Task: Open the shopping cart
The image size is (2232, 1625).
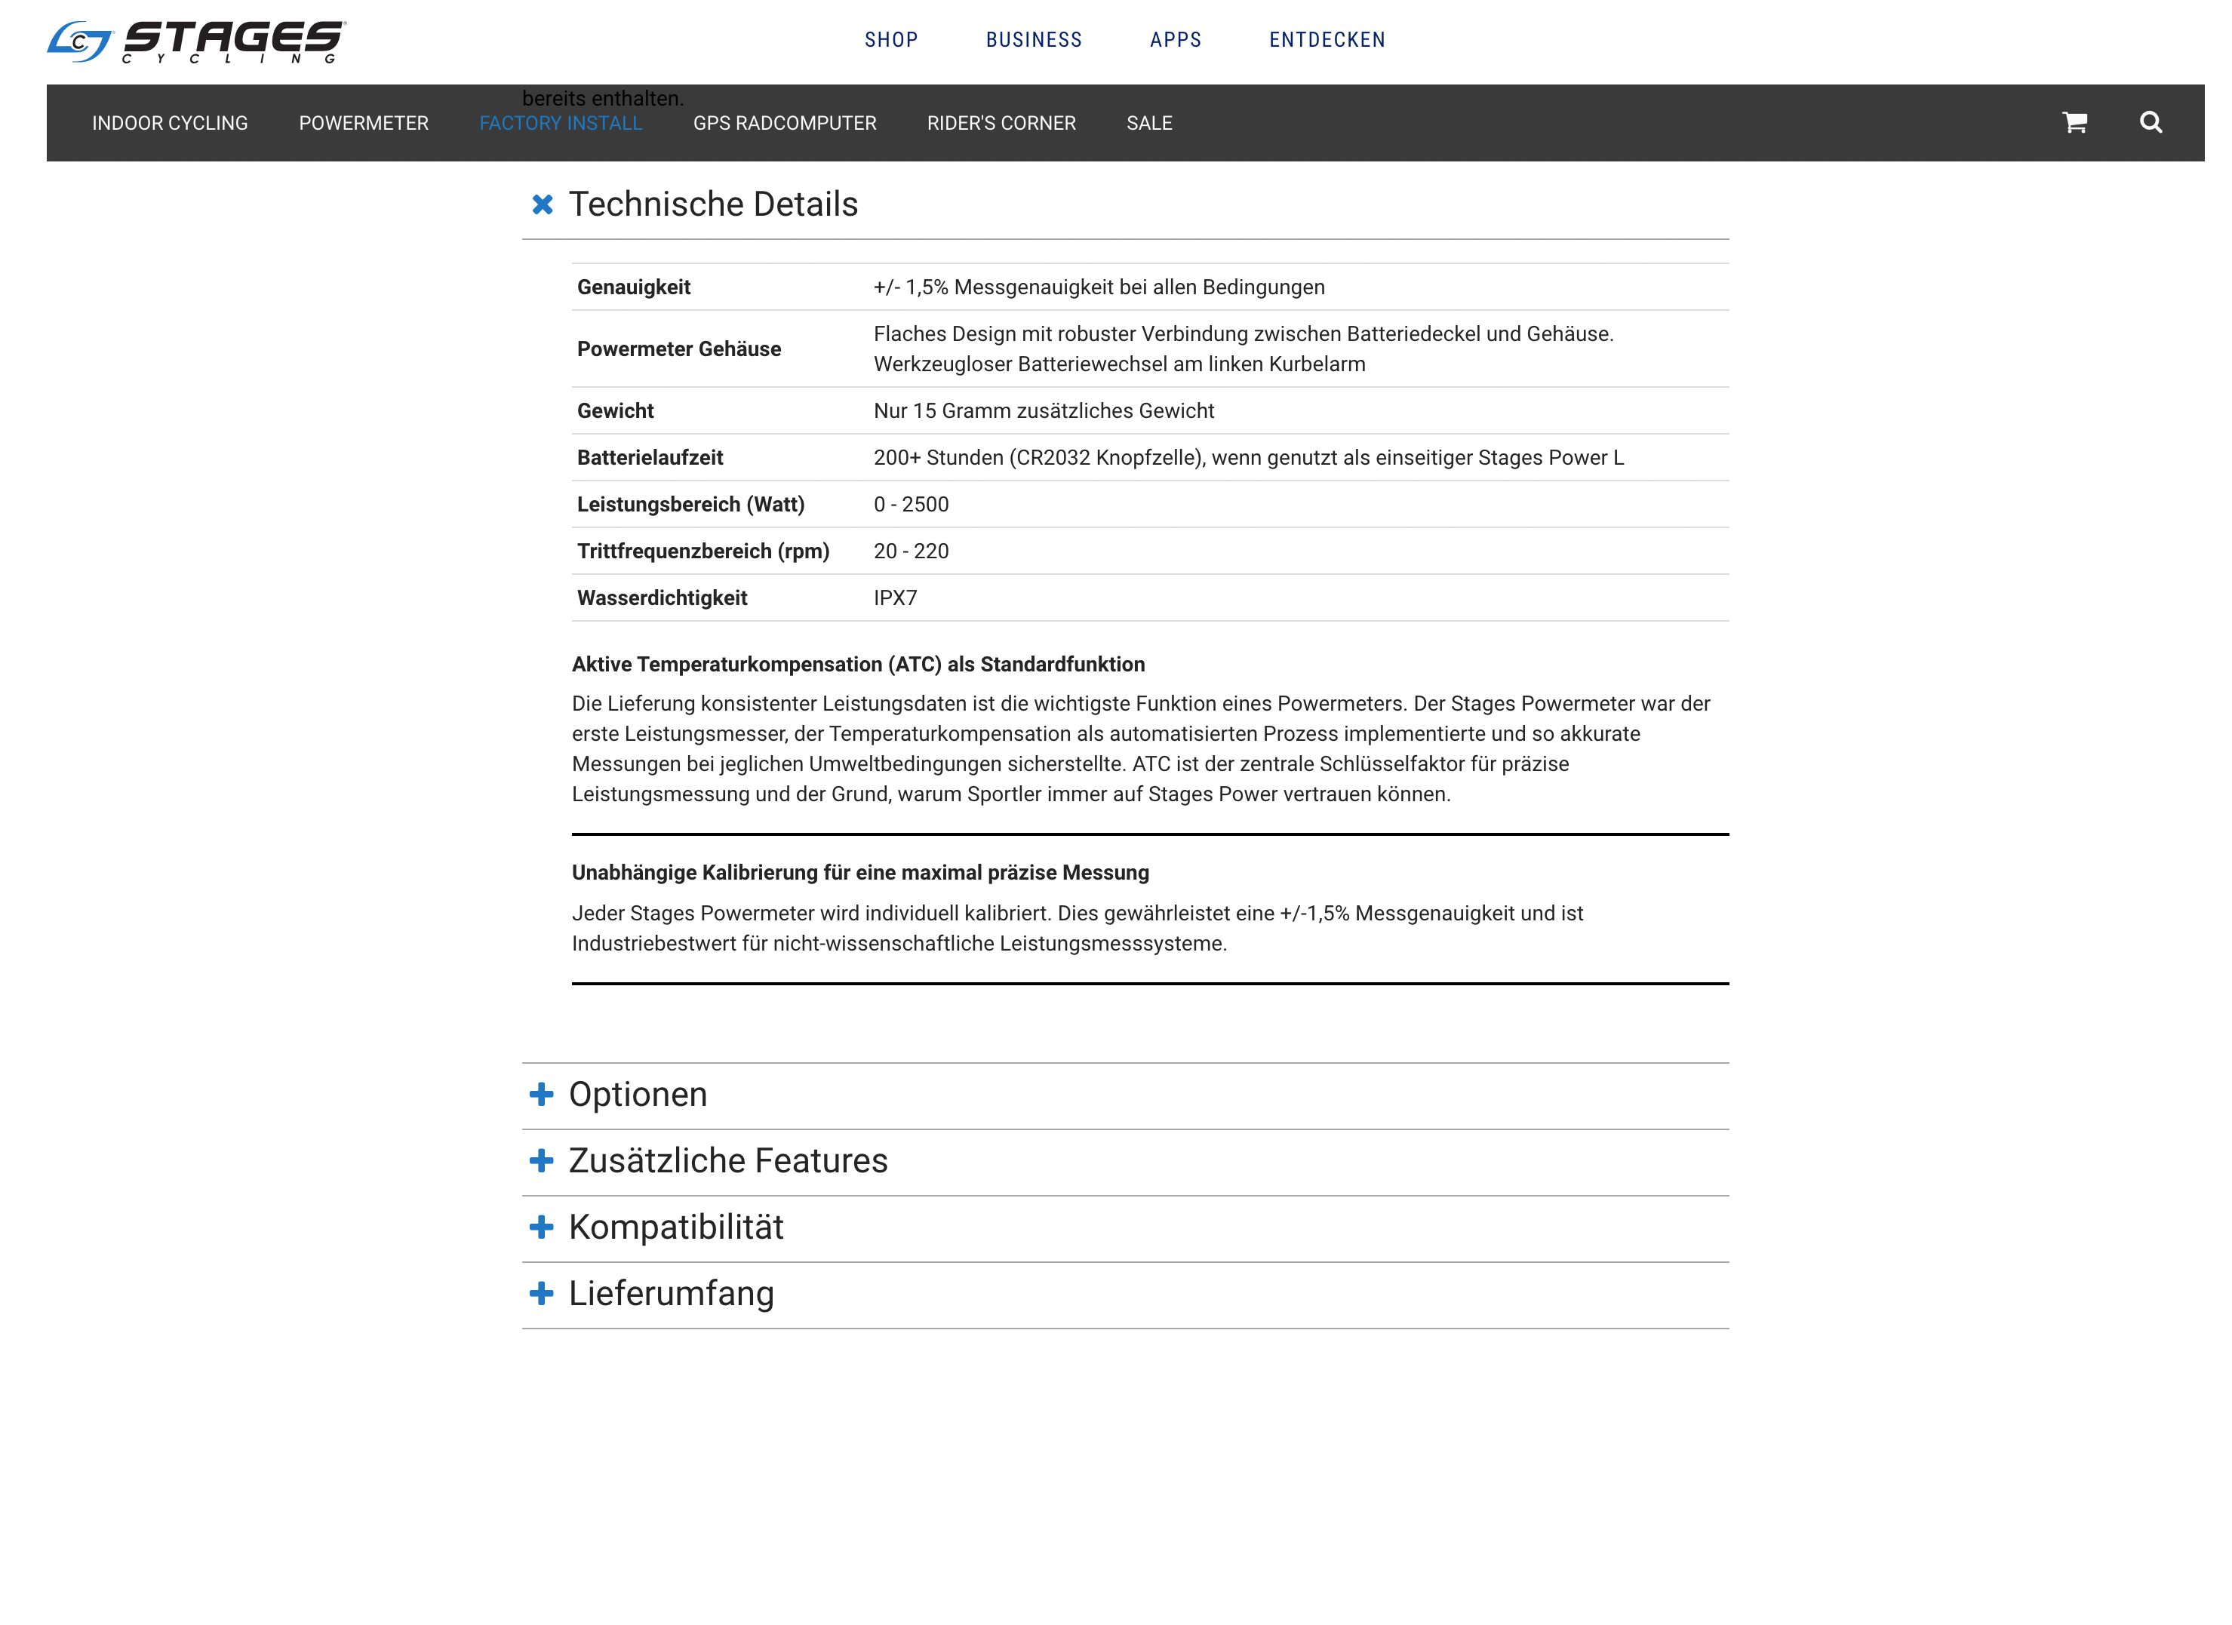Action: (x=2074, y=122)
